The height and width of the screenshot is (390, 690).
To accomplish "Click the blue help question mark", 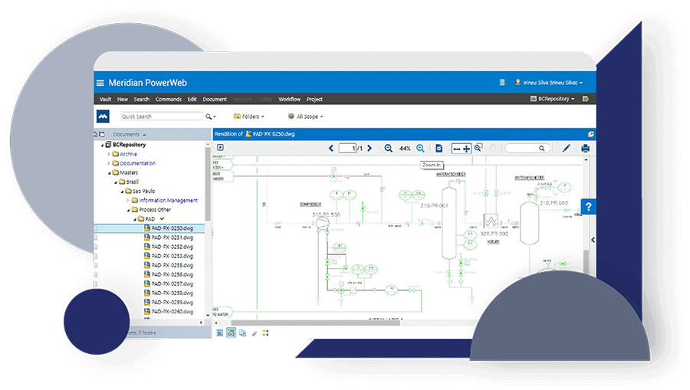I will pyautogui.click(x=588, y=208).
